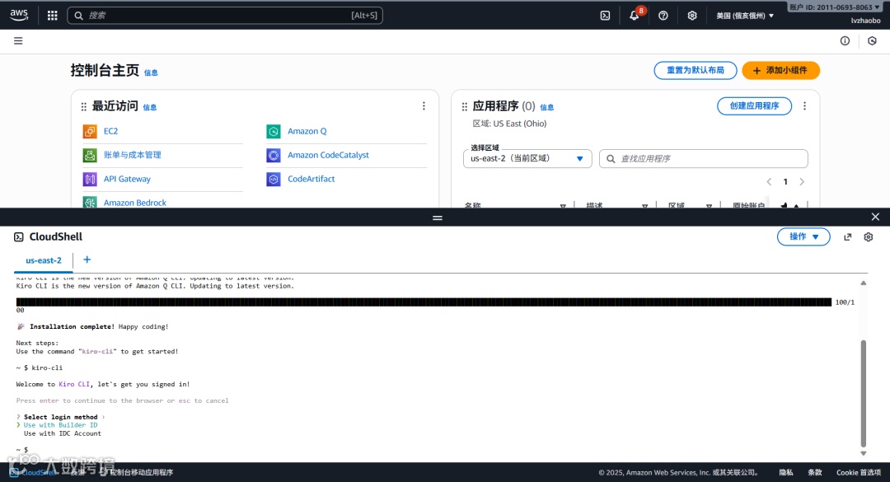Open the 隐私 footer link
890x482 pixels.
click(786, 472)
